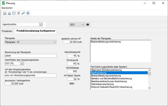Click the circled X close icon in toolbar
168x106 pixels.
[x=28, y=13]
